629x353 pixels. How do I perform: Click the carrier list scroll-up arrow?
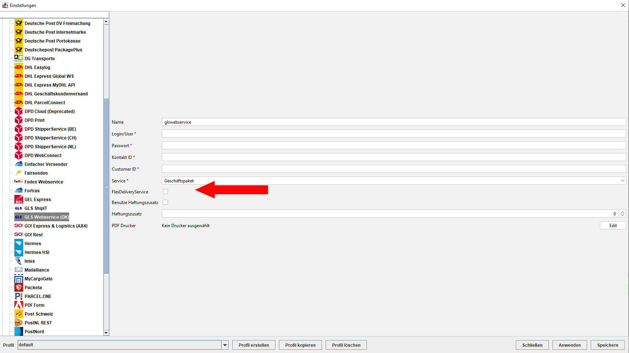(106, 22)
